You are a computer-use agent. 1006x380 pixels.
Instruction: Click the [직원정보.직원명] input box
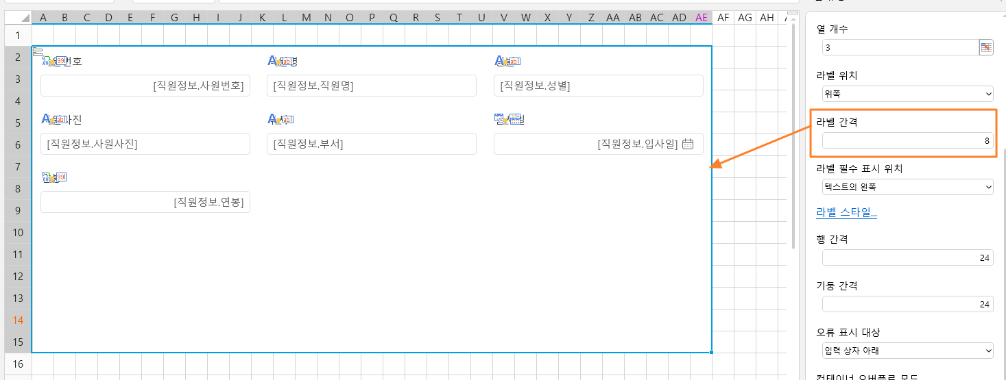pos(372,86)
